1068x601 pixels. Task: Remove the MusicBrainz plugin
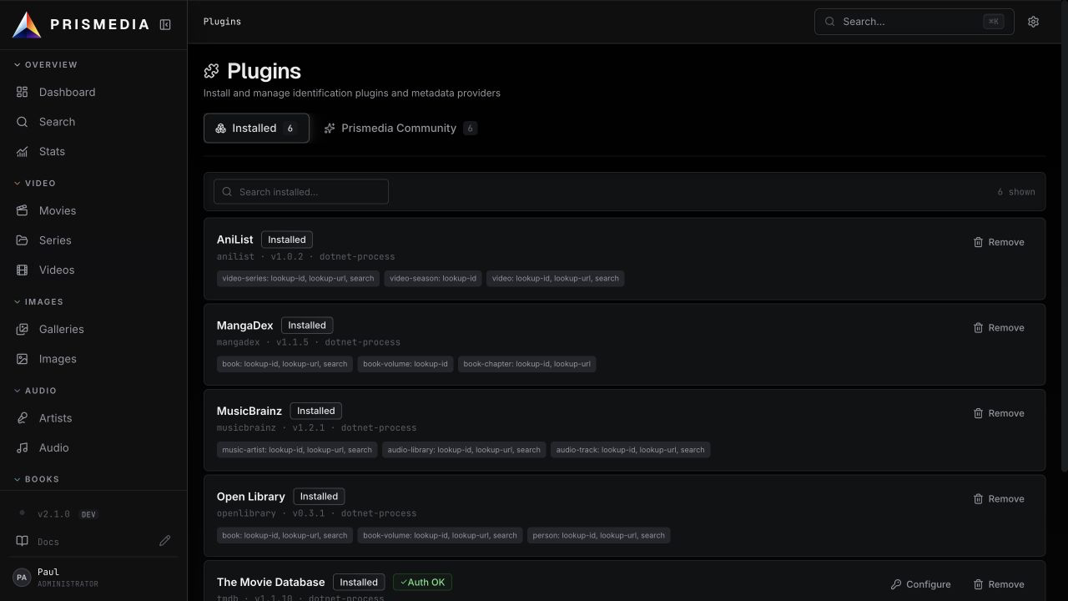999,413
